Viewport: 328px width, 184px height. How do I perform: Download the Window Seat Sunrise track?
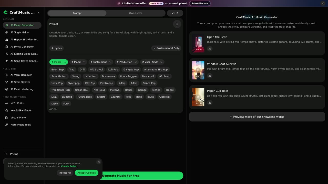coord(210,76)
